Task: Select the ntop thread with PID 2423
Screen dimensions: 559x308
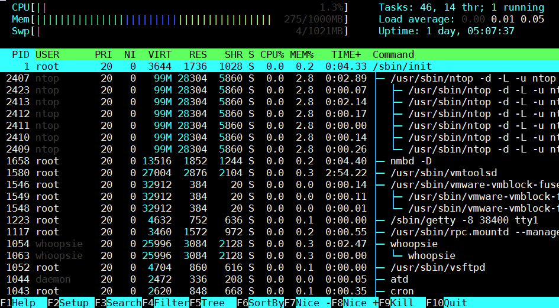Action: (279, 90)
